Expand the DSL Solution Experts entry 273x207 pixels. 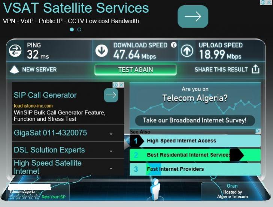pos(68,150)
